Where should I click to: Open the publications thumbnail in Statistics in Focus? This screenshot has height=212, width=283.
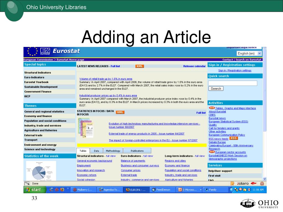tap(86, 128)
